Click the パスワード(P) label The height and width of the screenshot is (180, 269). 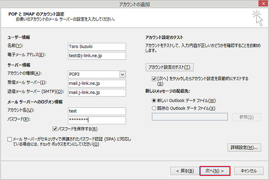[19, 119]
